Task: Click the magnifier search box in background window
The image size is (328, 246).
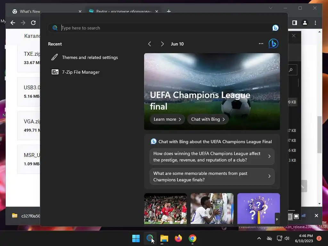Action: (293, 70)
